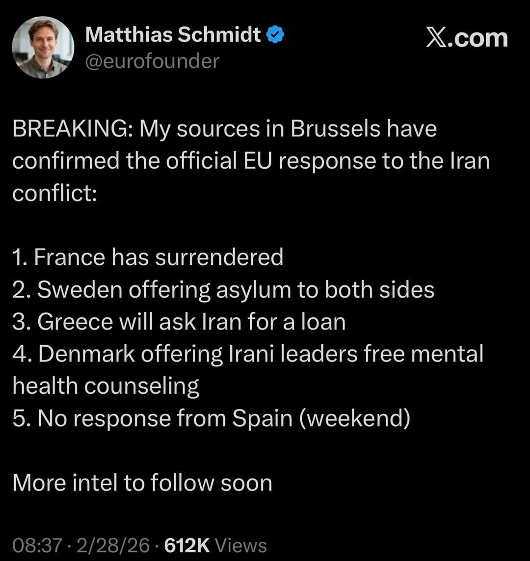Click the 'Denmark offering Irani leaders' line

click(248, 354)
